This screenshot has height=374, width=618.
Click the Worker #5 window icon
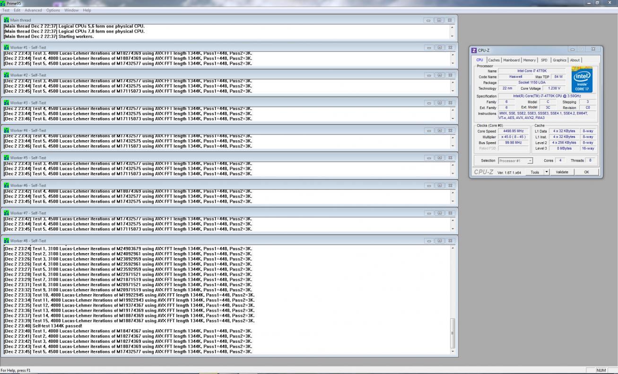tap(7, 158)
